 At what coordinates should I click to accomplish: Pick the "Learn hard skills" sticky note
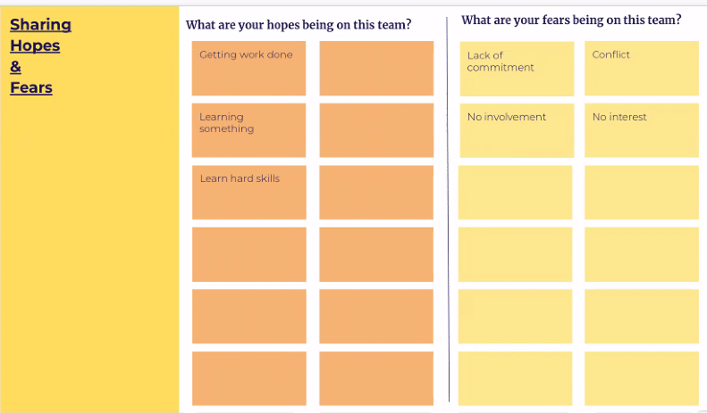[248, 192]
